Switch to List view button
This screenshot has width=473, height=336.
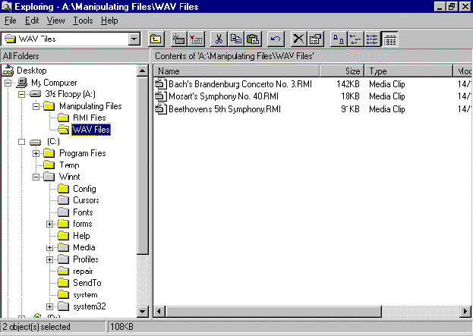coord(373,39)
